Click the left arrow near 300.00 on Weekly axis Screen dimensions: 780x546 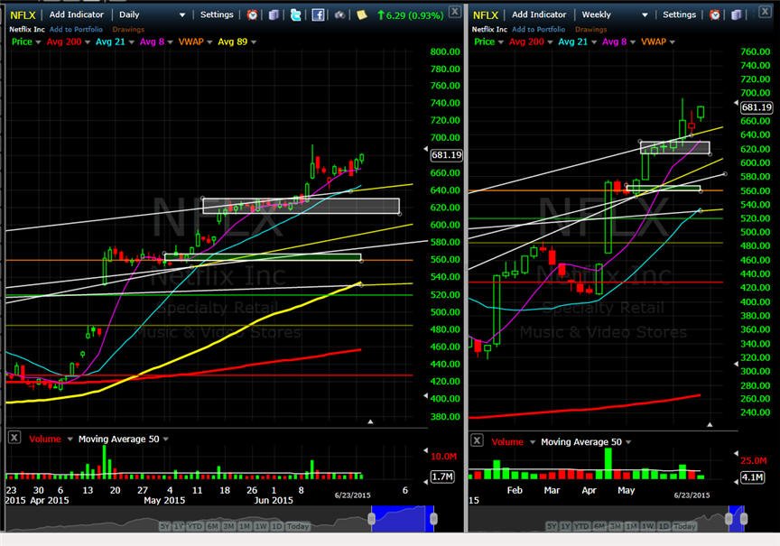pos(737,364)
